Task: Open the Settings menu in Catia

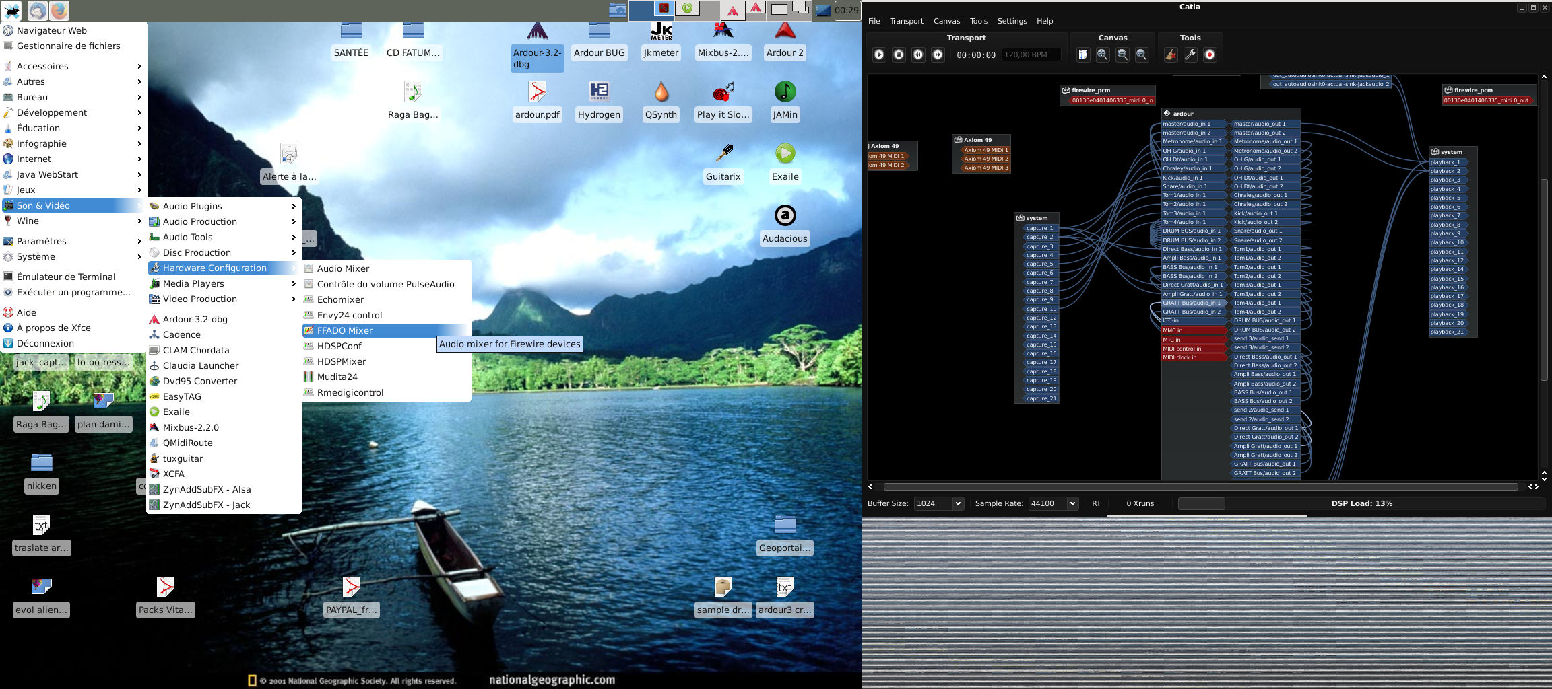Action: click(x=1012, y=21)
